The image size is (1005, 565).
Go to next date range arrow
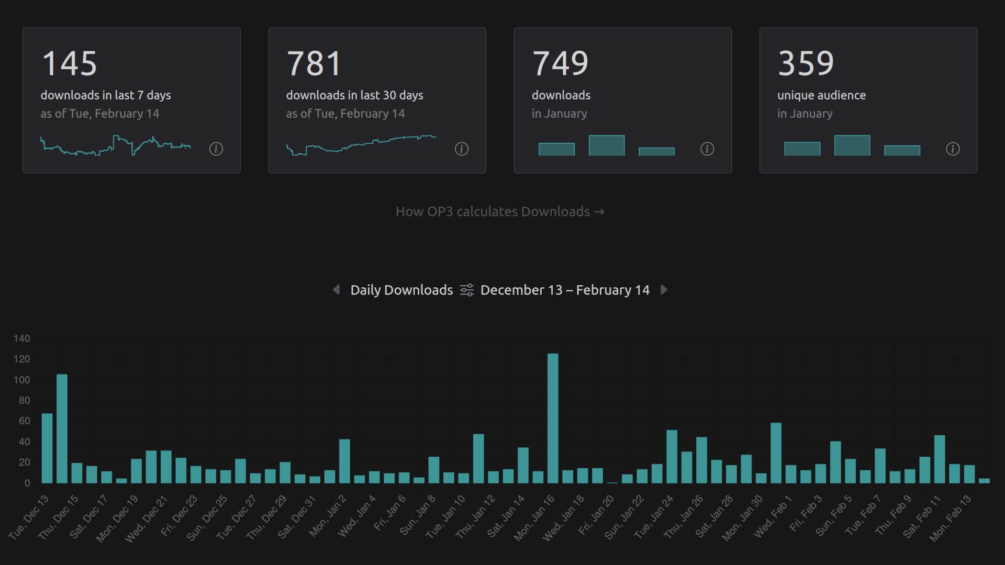tap(664, 290)
